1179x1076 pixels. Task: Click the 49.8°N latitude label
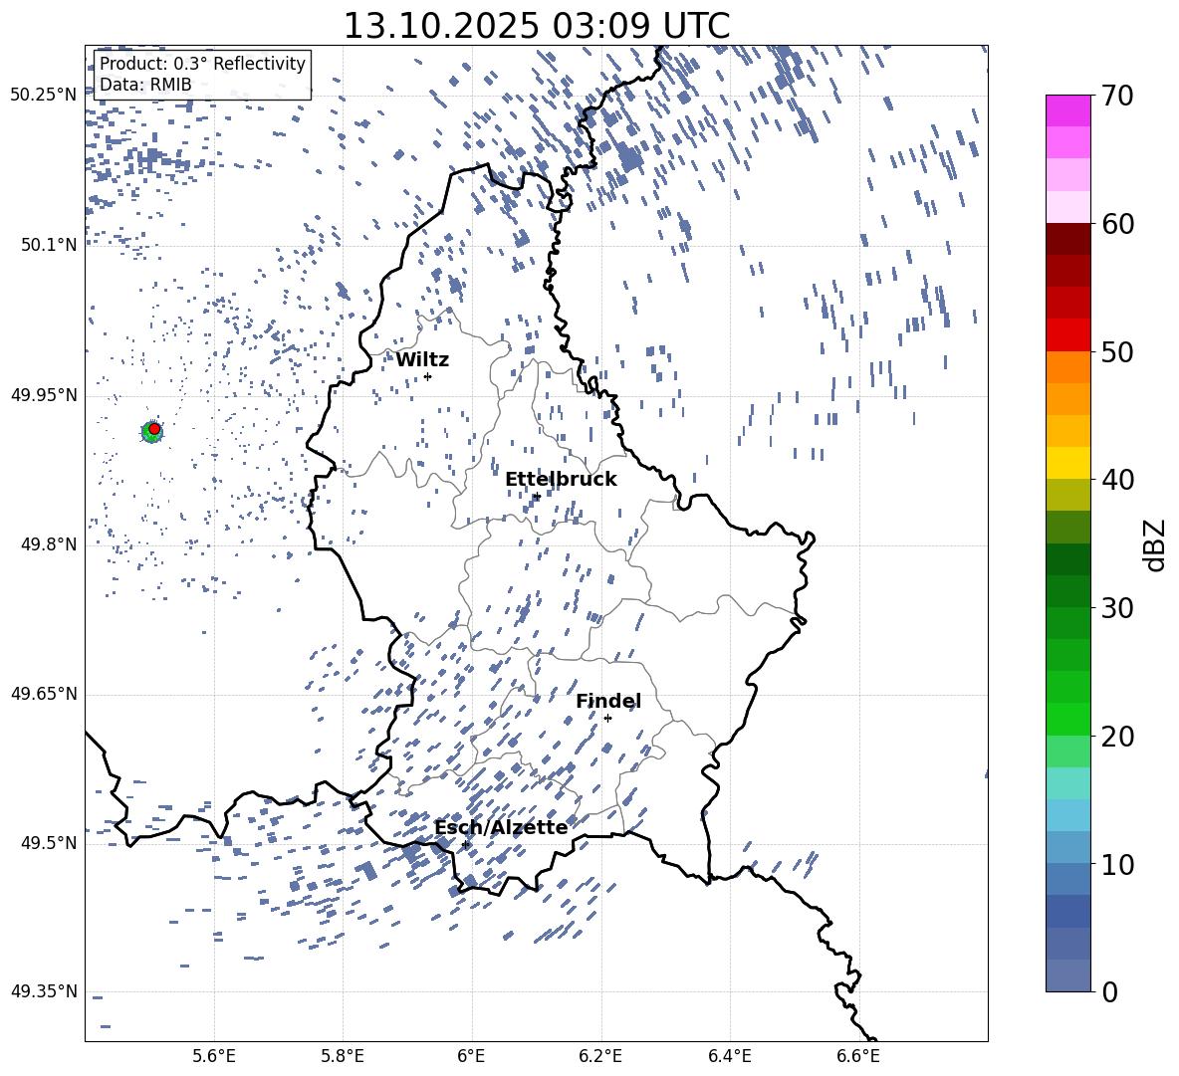pos(48,544)
